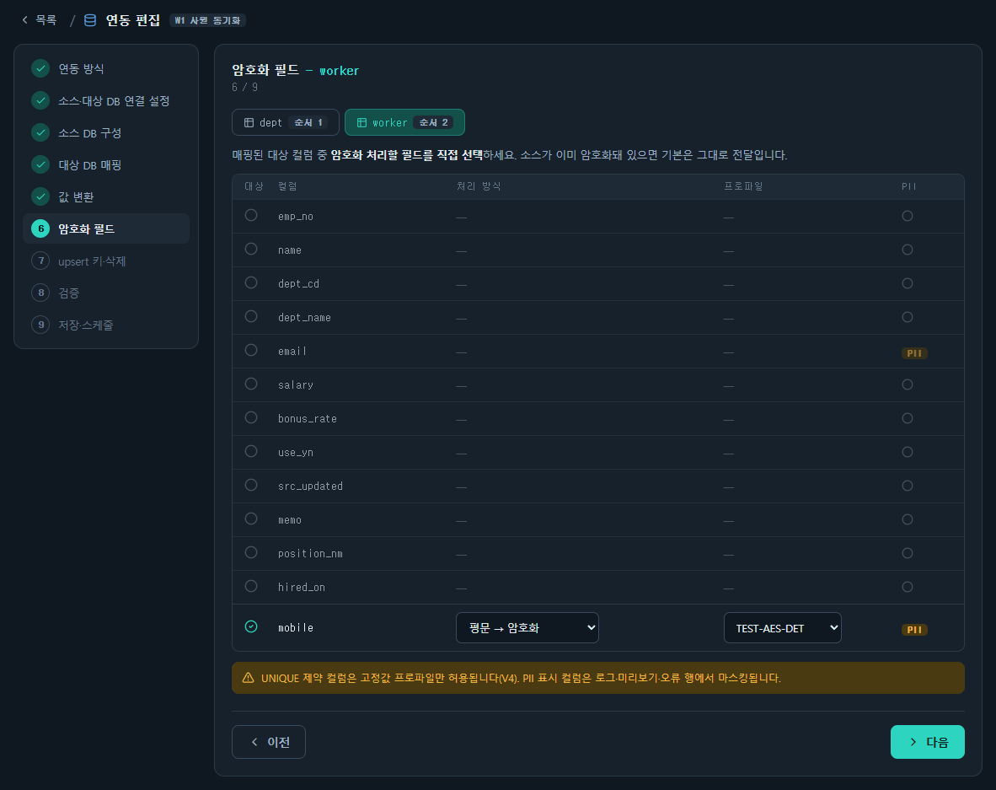
Task: Toggle PII marker for hired_on row
Action: pyautogui.click(x=907, y=587)
